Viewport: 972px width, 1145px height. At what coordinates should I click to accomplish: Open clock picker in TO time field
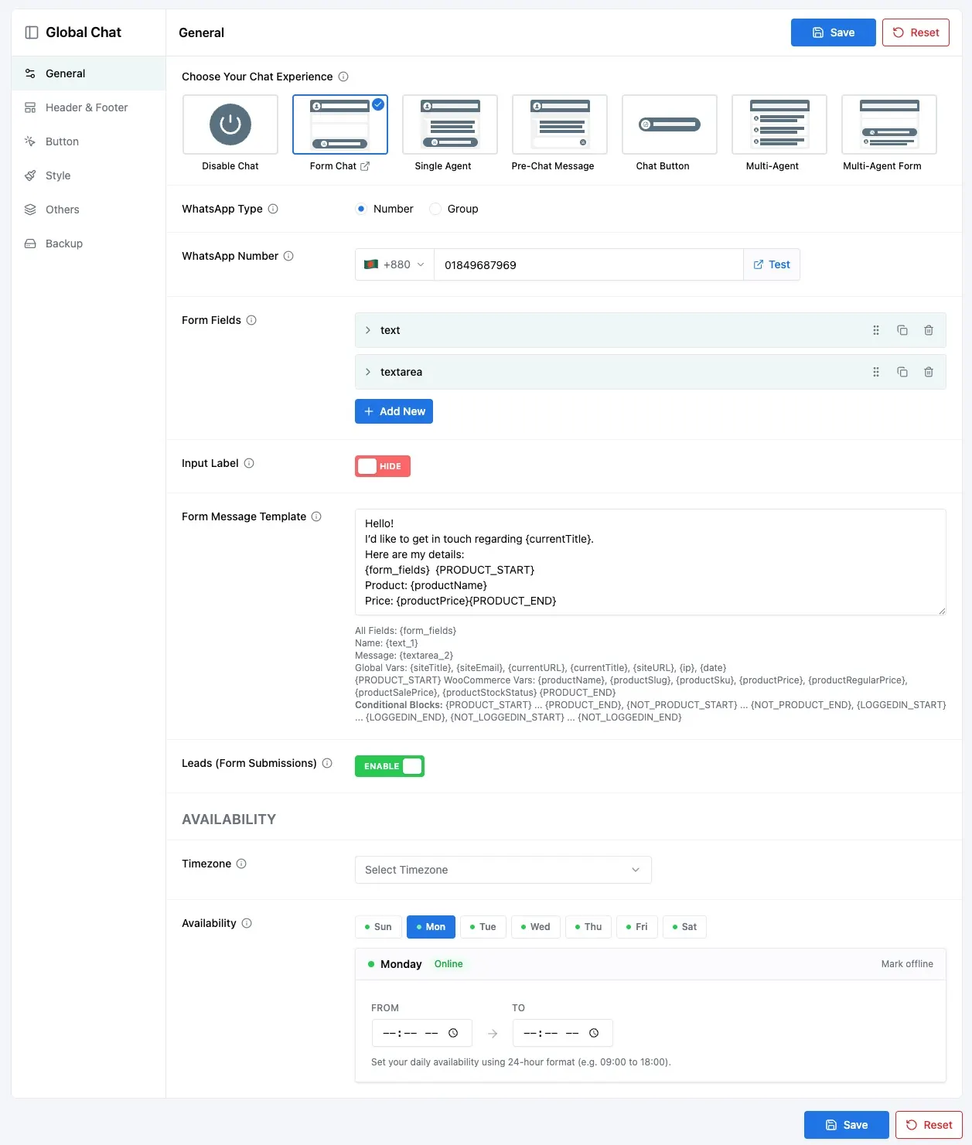594,1033
